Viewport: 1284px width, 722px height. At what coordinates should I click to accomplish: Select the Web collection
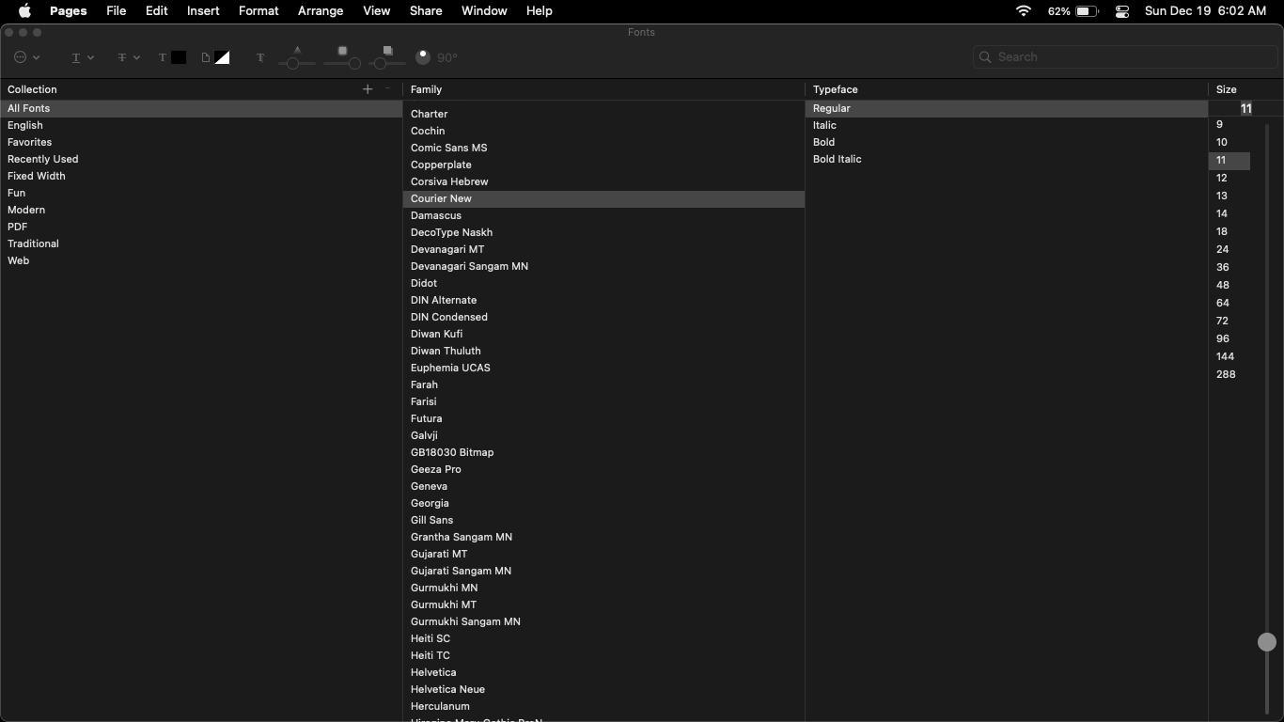point(201,260)
